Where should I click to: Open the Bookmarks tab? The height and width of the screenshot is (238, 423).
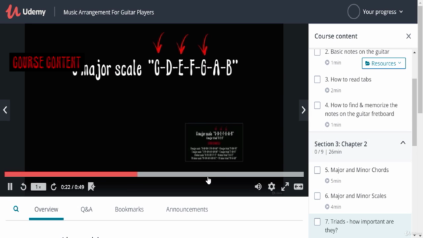pos(130,210)
